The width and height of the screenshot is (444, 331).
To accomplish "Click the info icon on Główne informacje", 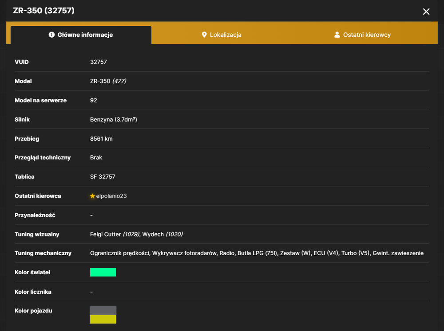I will [x=52, y=35].
